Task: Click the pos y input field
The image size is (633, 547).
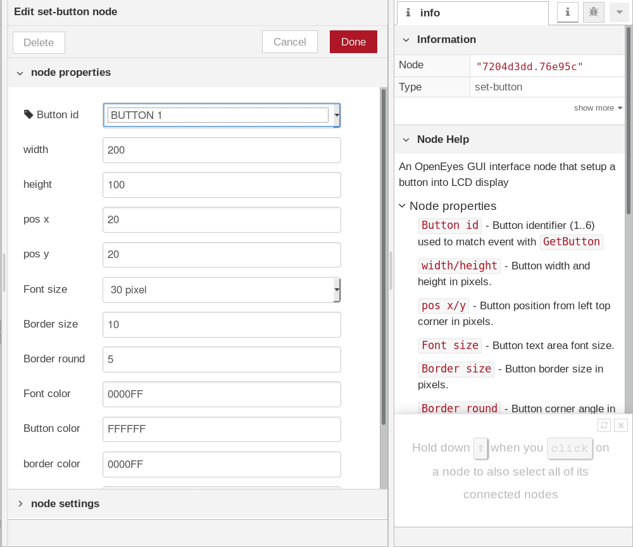Action: point(222,255)
